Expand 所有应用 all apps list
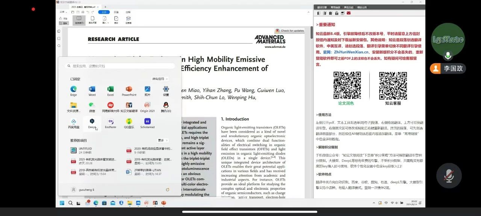Screen dimensions: 481x216 tap(160, 79)
